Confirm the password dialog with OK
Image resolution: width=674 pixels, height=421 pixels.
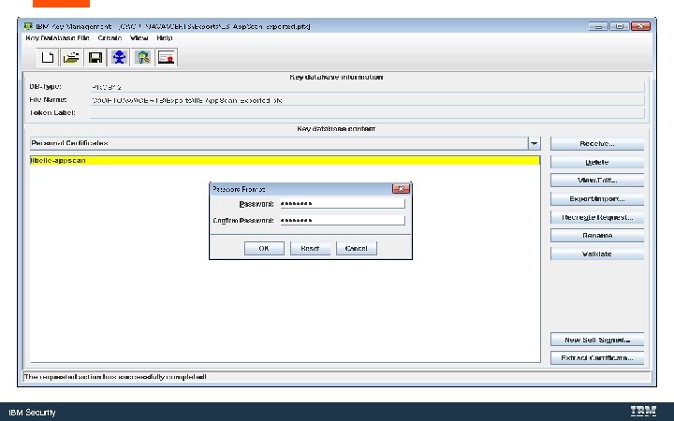tap(264, 248)
